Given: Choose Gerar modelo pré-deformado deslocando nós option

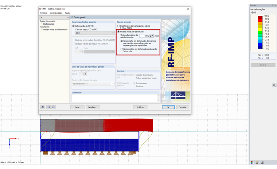Looking at the screenshot, I should coord(121,49).
